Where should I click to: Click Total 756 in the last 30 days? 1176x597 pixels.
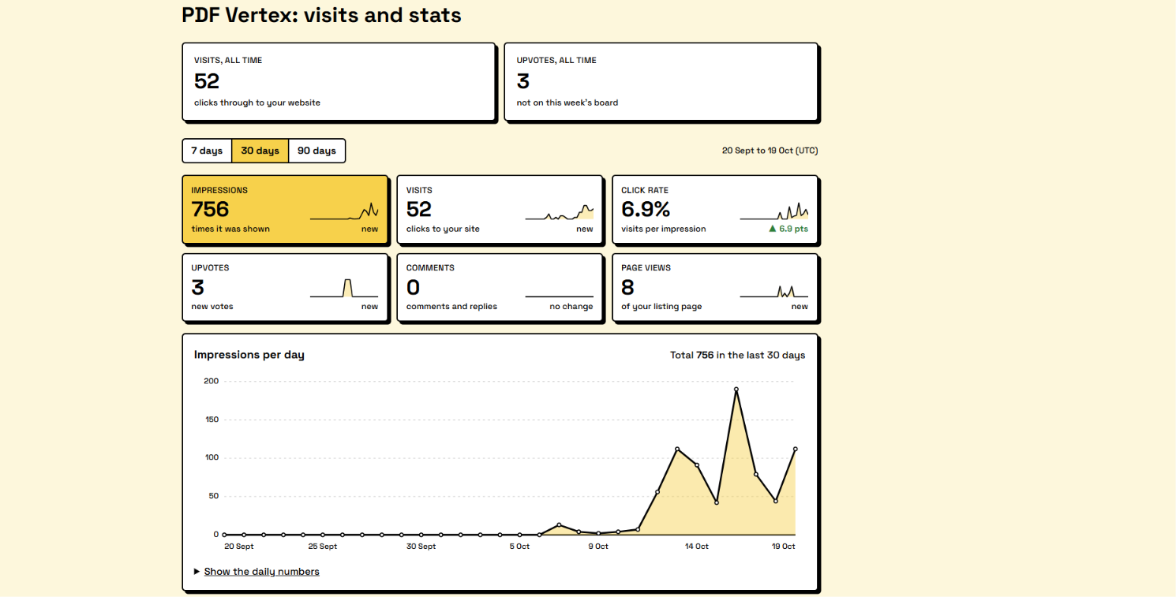click(738, 355)
